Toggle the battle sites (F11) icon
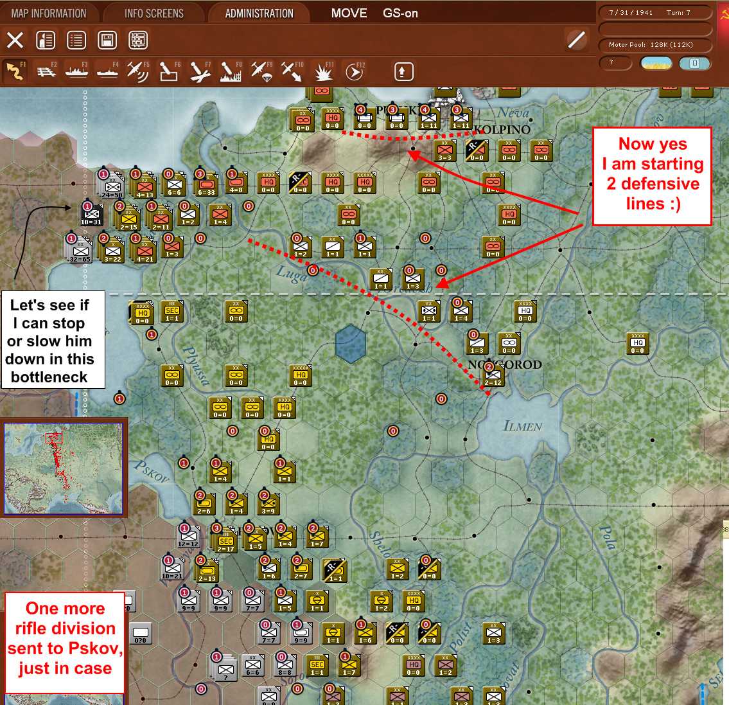 click(324, 71)
